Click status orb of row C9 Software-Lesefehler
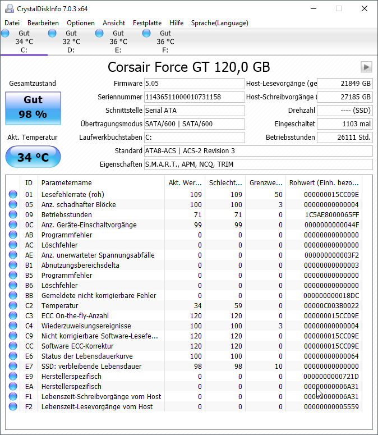The height and width of the screenshot is (435, 378). (x=13, y=336)
